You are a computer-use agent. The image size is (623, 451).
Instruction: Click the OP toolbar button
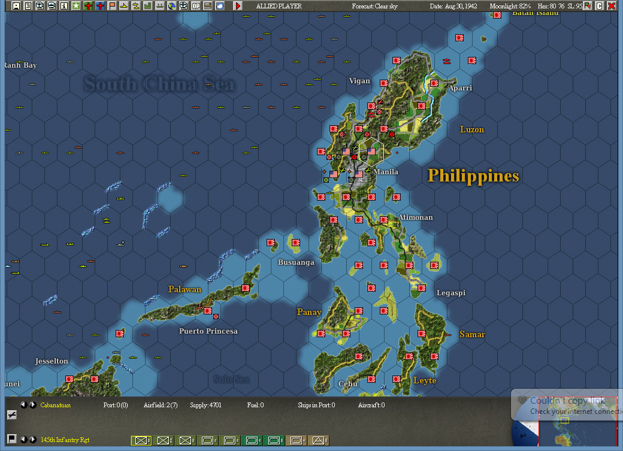tap(196, 5)
